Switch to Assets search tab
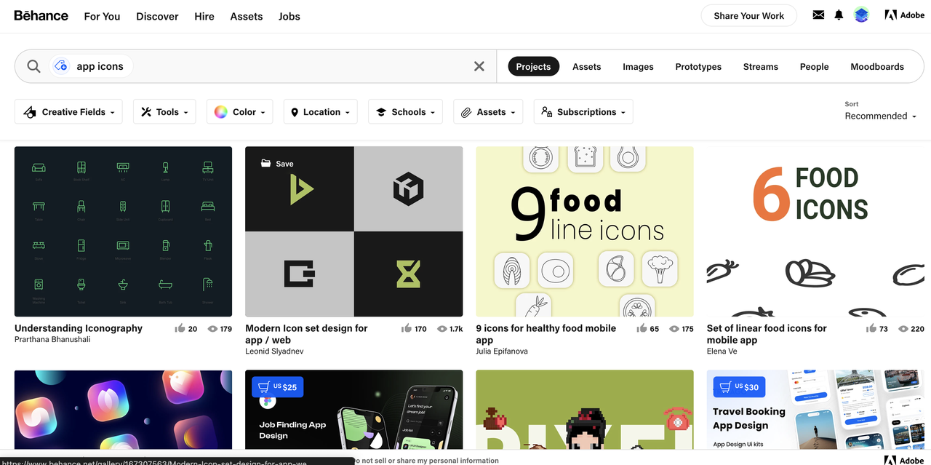 coord(587,66)
